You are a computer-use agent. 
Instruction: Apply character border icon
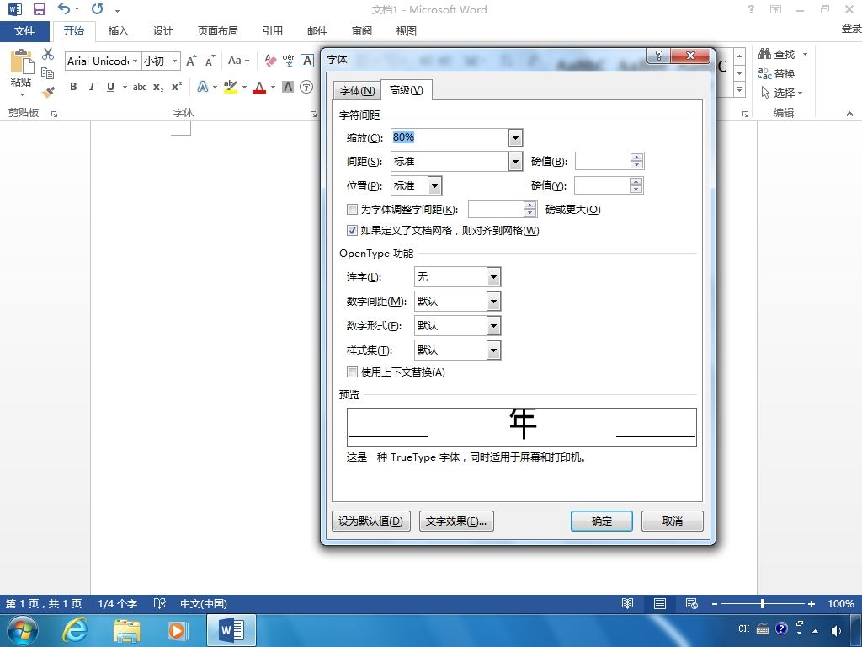[x=307, y=61]
